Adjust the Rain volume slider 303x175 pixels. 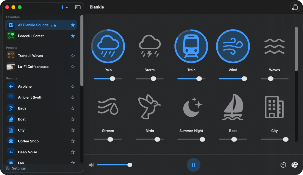point(108,79)
